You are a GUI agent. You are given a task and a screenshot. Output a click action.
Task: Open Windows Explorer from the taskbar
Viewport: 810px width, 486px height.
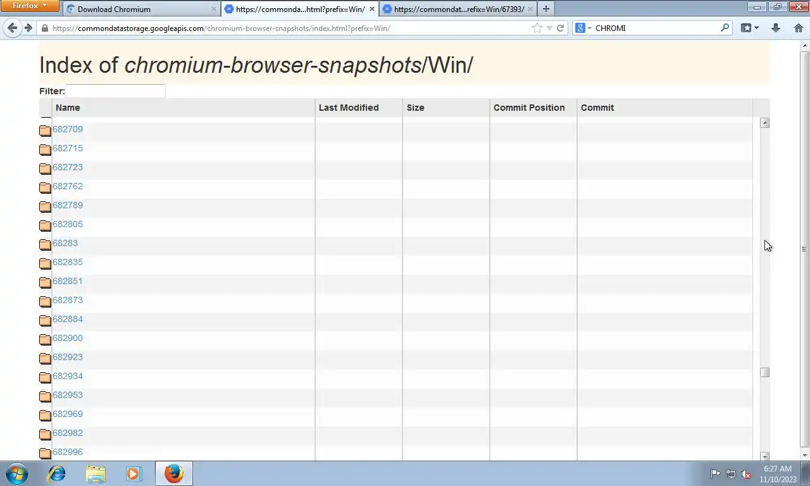(96, 473)
